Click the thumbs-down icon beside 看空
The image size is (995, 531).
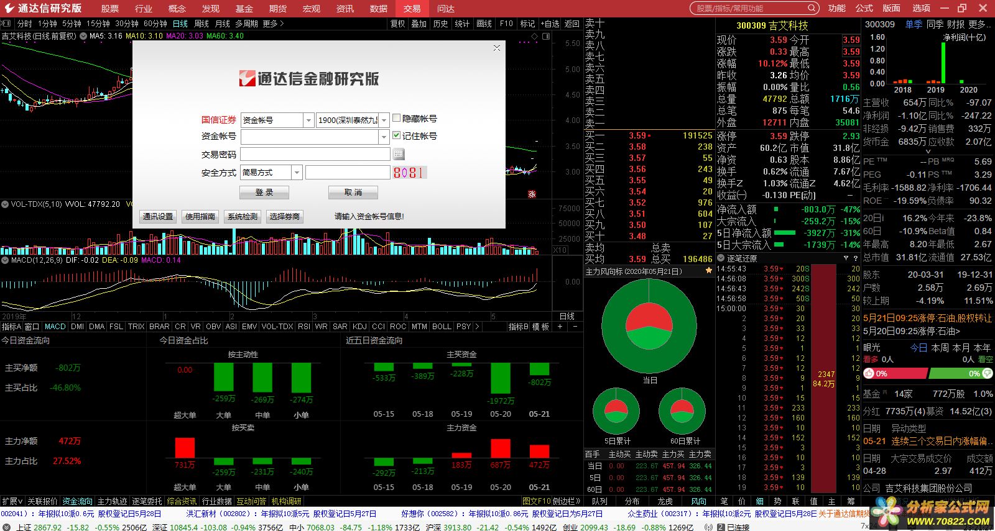click(987, 373)
